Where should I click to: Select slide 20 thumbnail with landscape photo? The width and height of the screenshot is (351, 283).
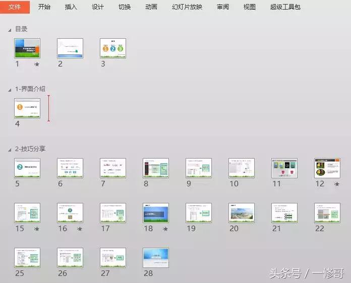pyautogui.click(x=242, y=213)
